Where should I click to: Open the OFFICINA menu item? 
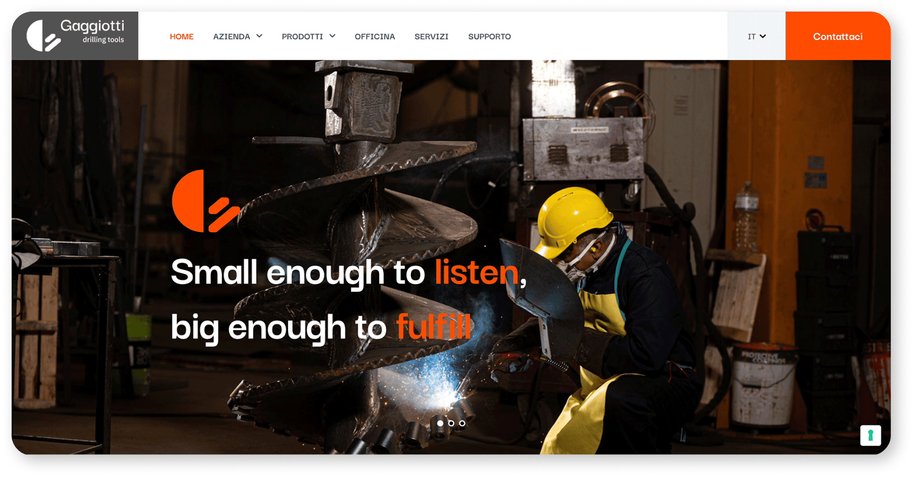pos(375,36)
